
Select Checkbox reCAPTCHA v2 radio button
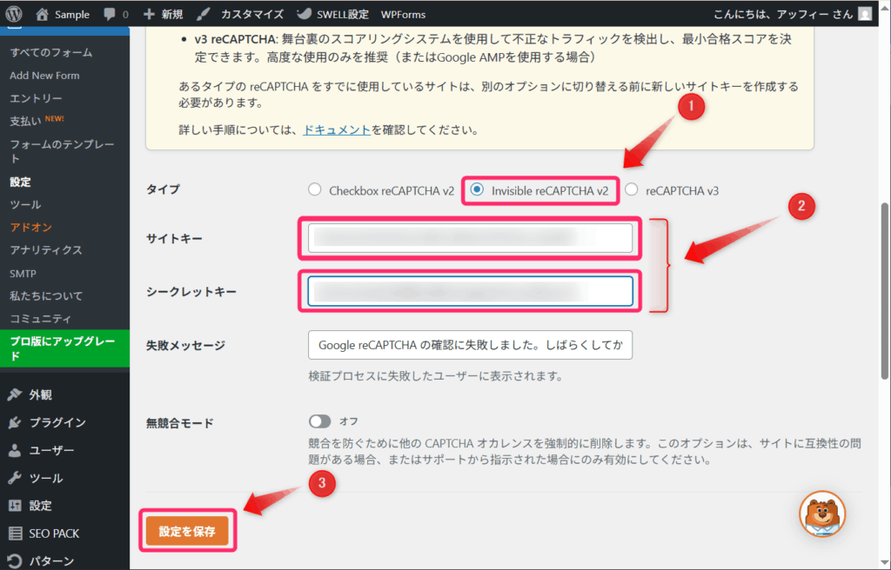point(315,189)
